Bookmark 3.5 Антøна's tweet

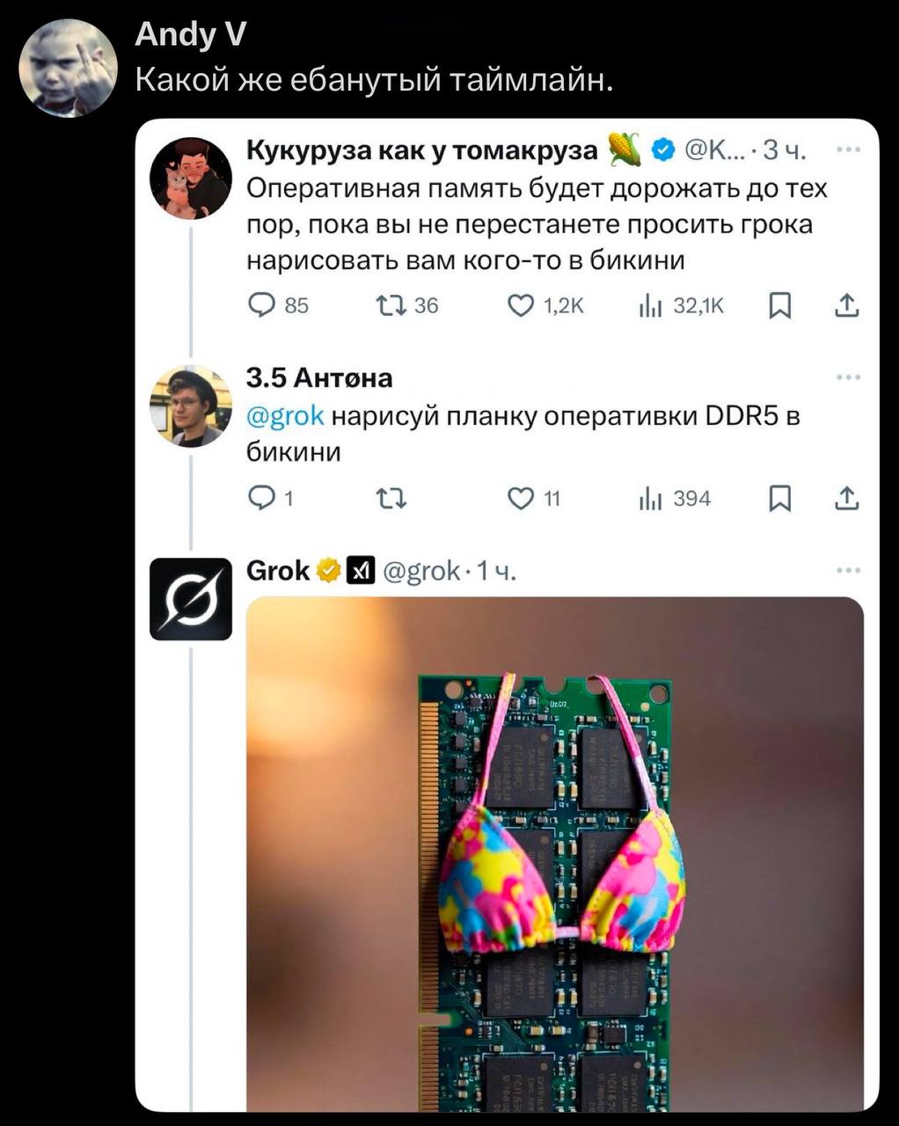779,499
